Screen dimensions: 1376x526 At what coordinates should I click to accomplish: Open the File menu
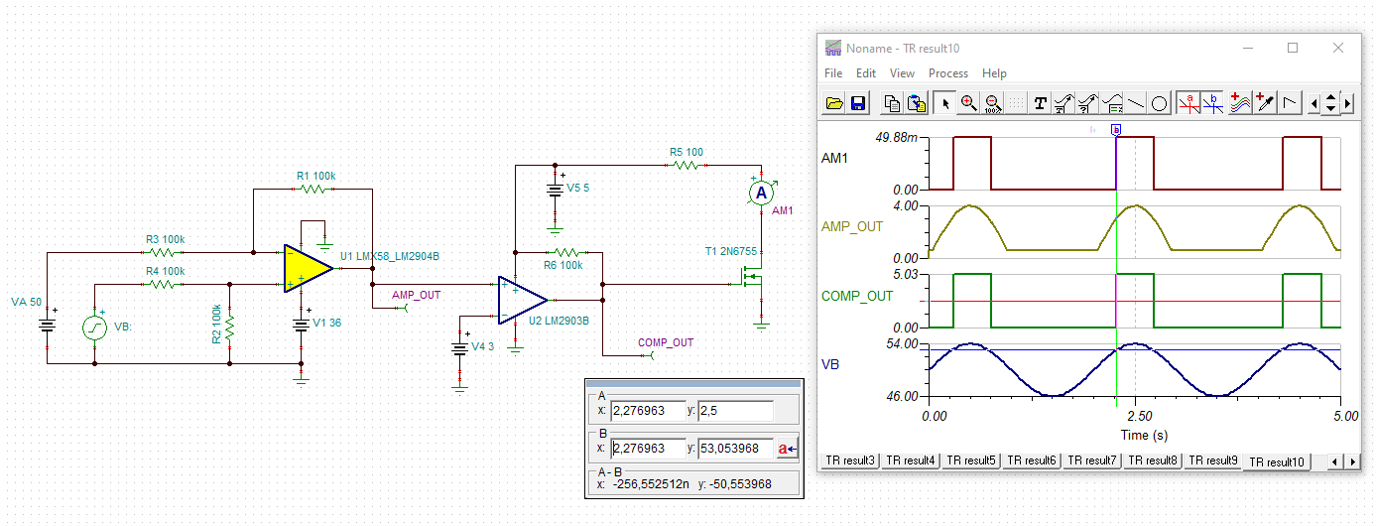[833, 73]
